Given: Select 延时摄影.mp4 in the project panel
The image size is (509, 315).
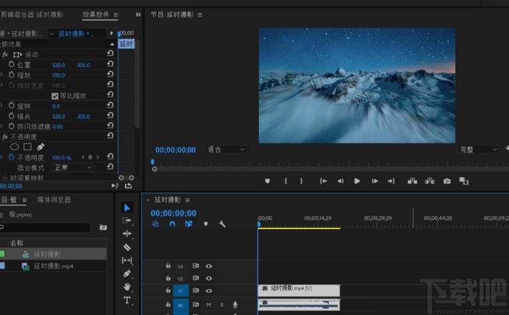Looking at the screenshot, I should 53,266.
